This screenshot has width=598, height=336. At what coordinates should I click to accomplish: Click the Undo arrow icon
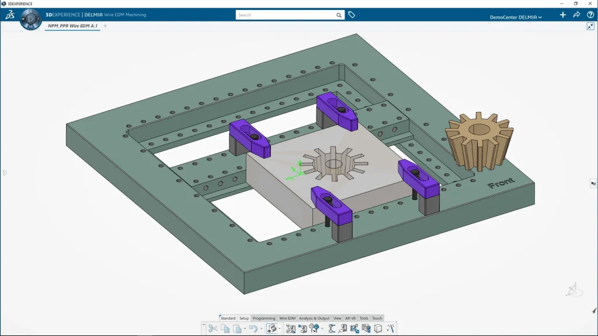tap(252, 329)
